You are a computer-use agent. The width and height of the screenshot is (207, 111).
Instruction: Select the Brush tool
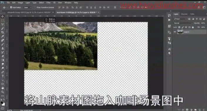click(x=3, y=44)
